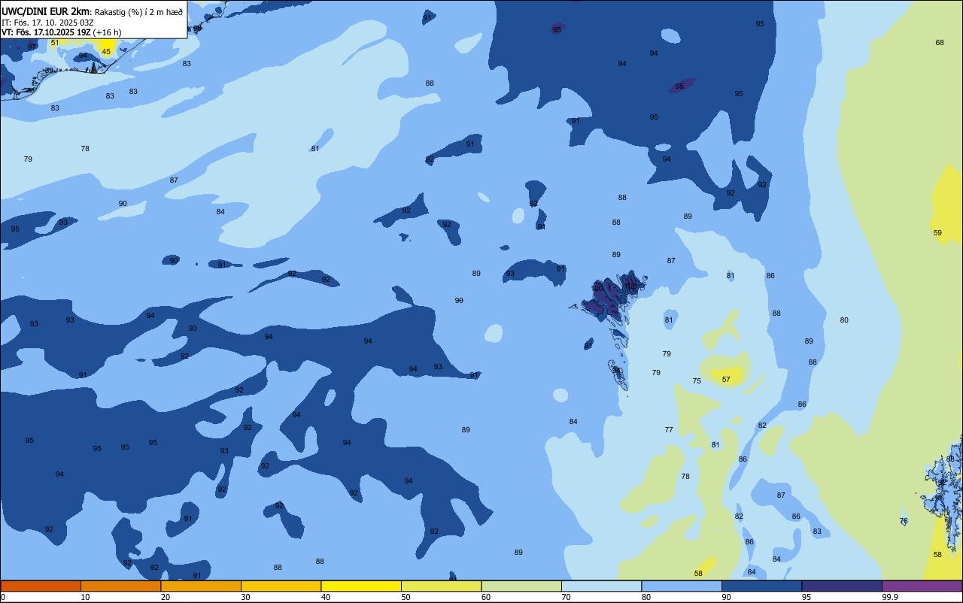
Task: Click the humidity value 51 on the map
Action: click(x=54, y=43)
